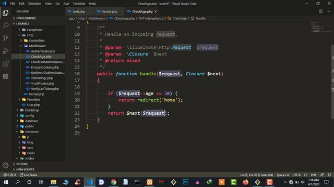Split the editor to the right
This screenshot has height=187, width=334.
coord(320,11)
